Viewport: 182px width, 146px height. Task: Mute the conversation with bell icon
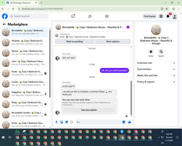(151, 51)
